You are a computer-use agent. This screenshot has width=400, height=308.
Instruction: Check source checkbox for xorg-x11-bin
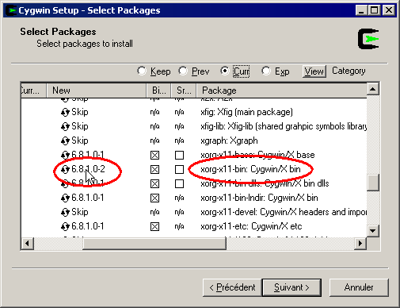coord(179,169)
